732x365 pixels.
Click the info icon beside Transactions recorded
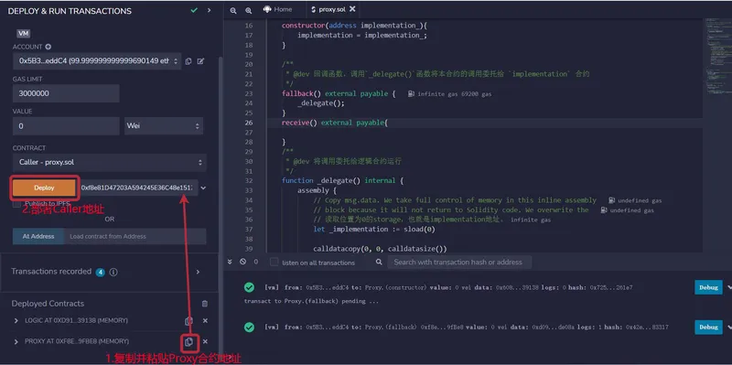coord(113,272)
